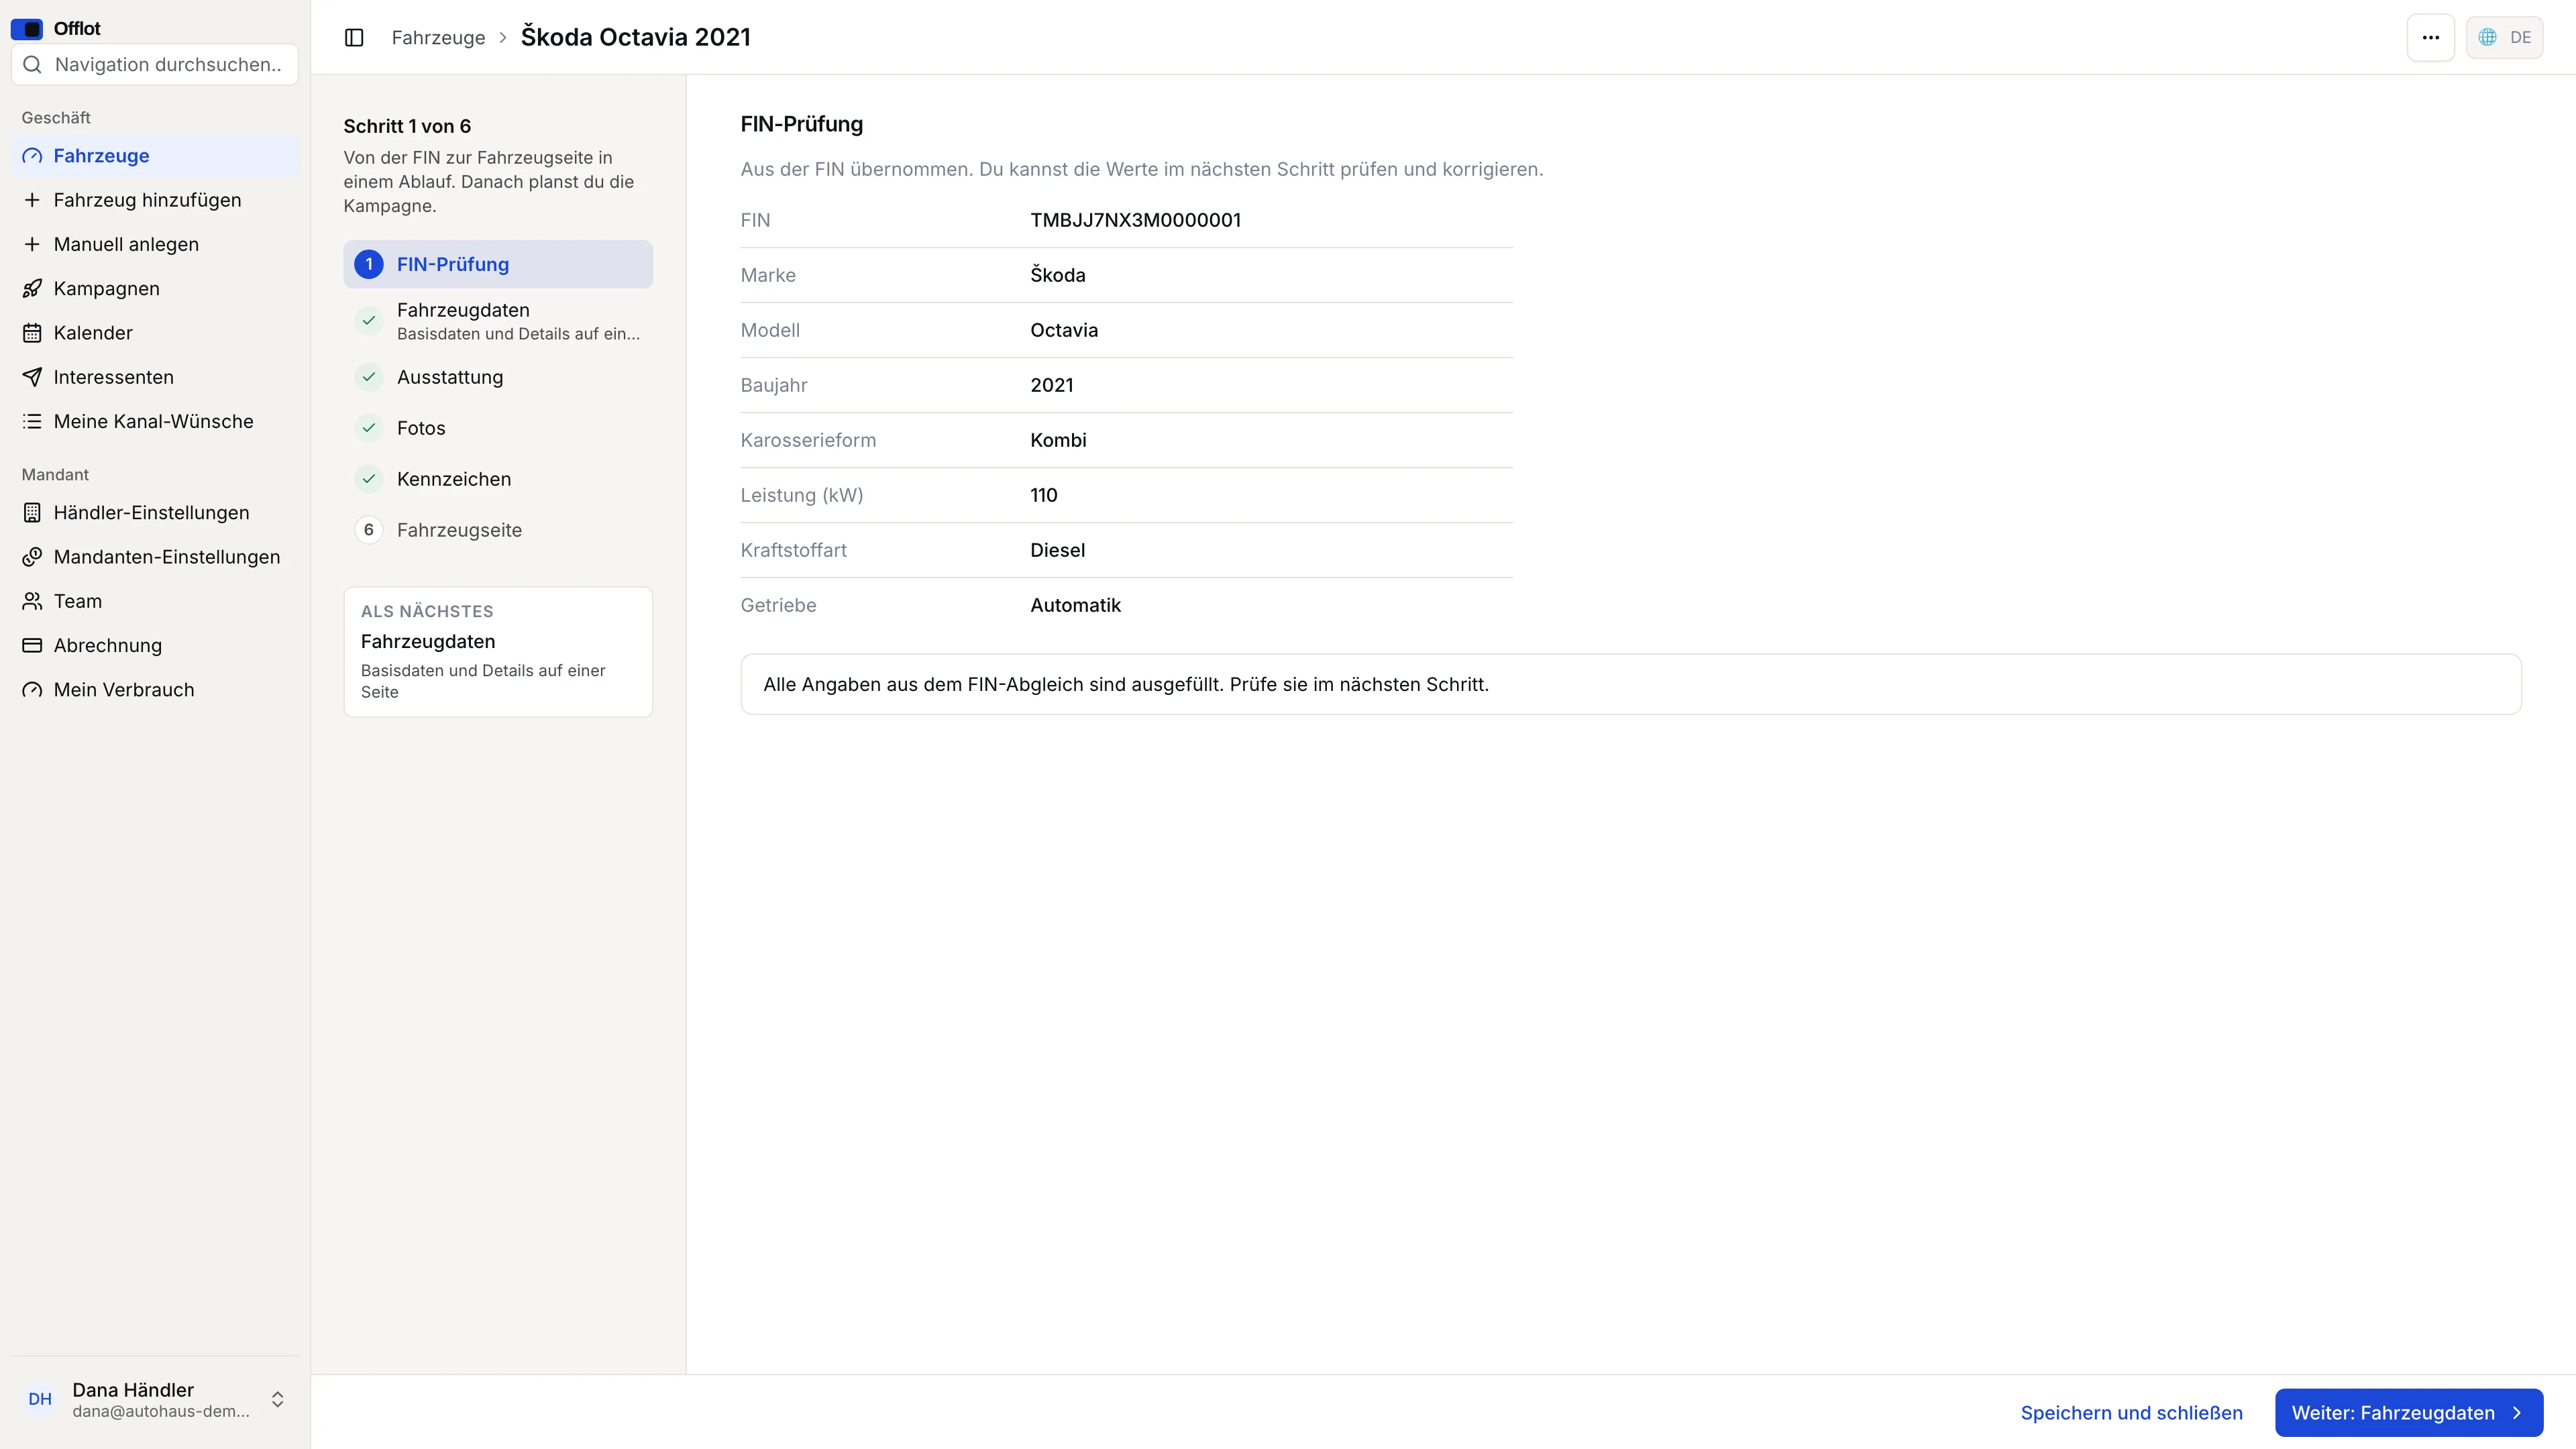Click the paper plane icon for Interessenten
2576x1449 pixels.
pos(32,377)
